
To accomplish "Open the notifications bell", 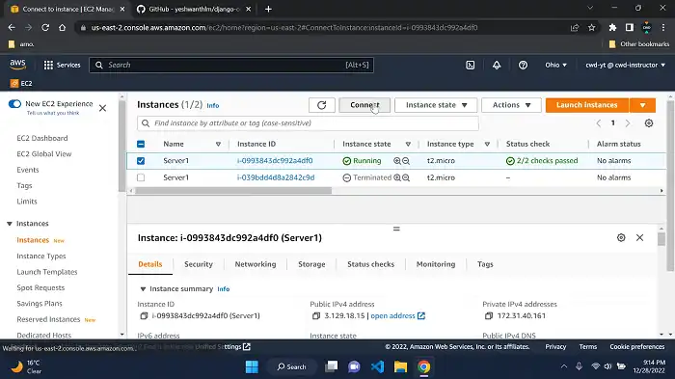I will pos(497,65).
